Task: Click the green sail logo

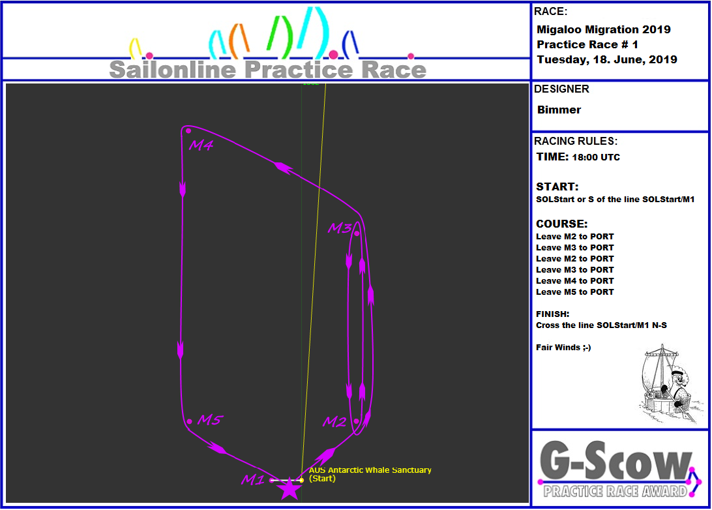Action: click(279, 37)
